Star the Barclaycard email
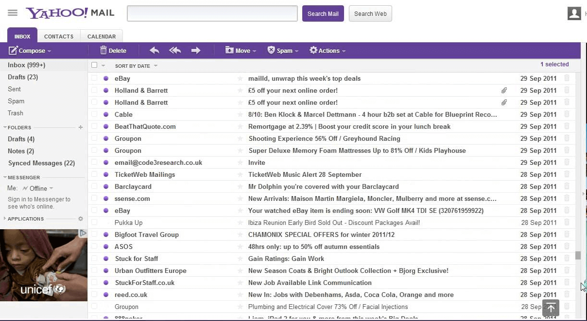 pos(240,186)
